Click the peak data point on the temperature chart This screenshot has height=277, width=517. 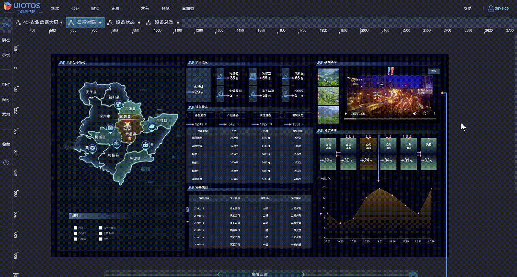coord(379,189)
